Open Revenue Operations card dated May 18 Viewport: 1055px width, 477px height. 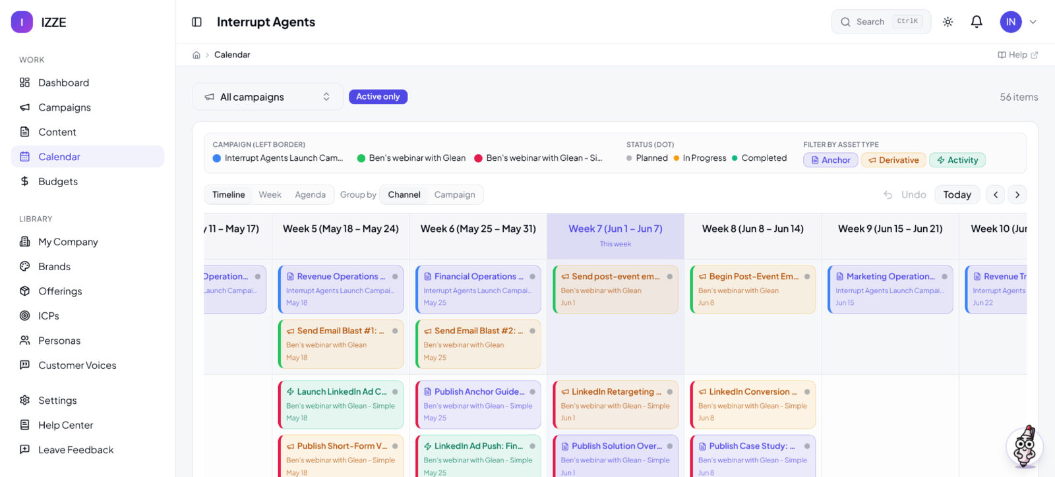pos(341,289)
